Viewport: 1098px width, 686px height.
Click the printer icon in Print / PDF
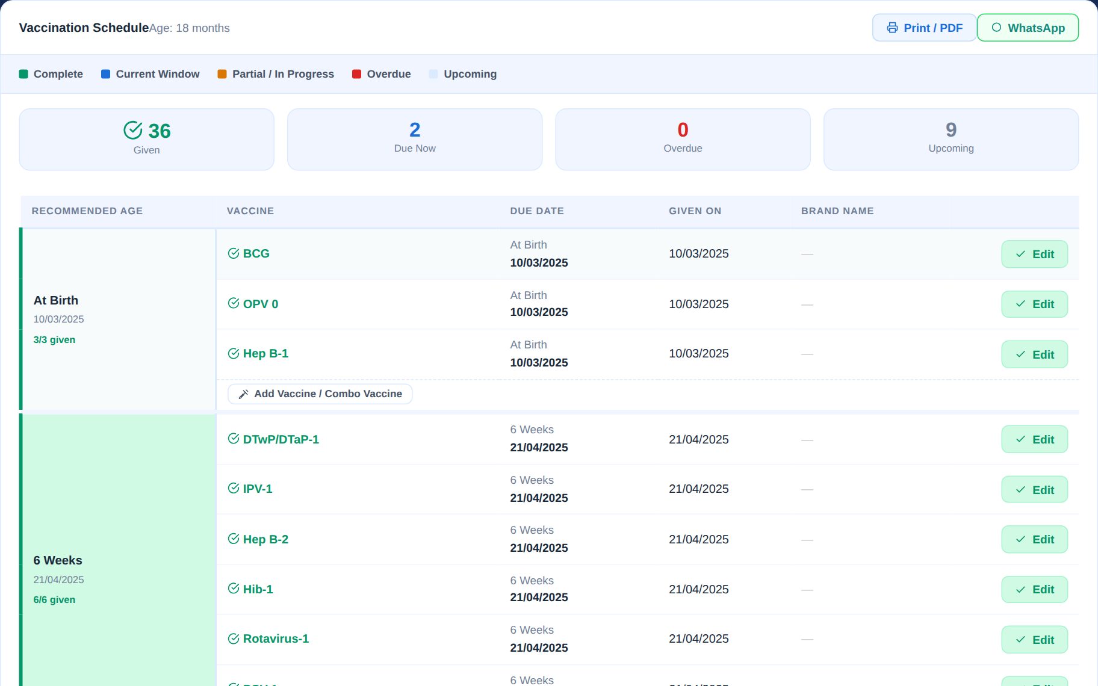click(x=892, y=28)
